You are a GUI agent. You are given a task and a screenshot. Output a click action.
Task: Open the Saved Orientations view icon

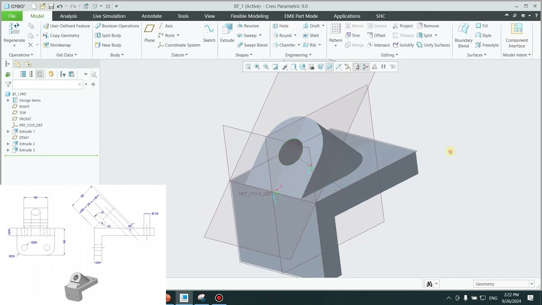click(302, 67)
